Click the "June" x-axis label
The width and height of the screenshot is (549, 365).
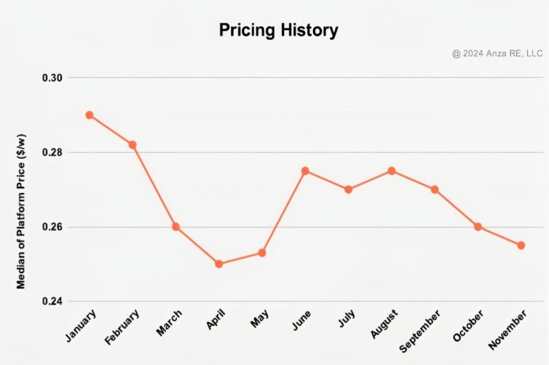tap(301, 323)
